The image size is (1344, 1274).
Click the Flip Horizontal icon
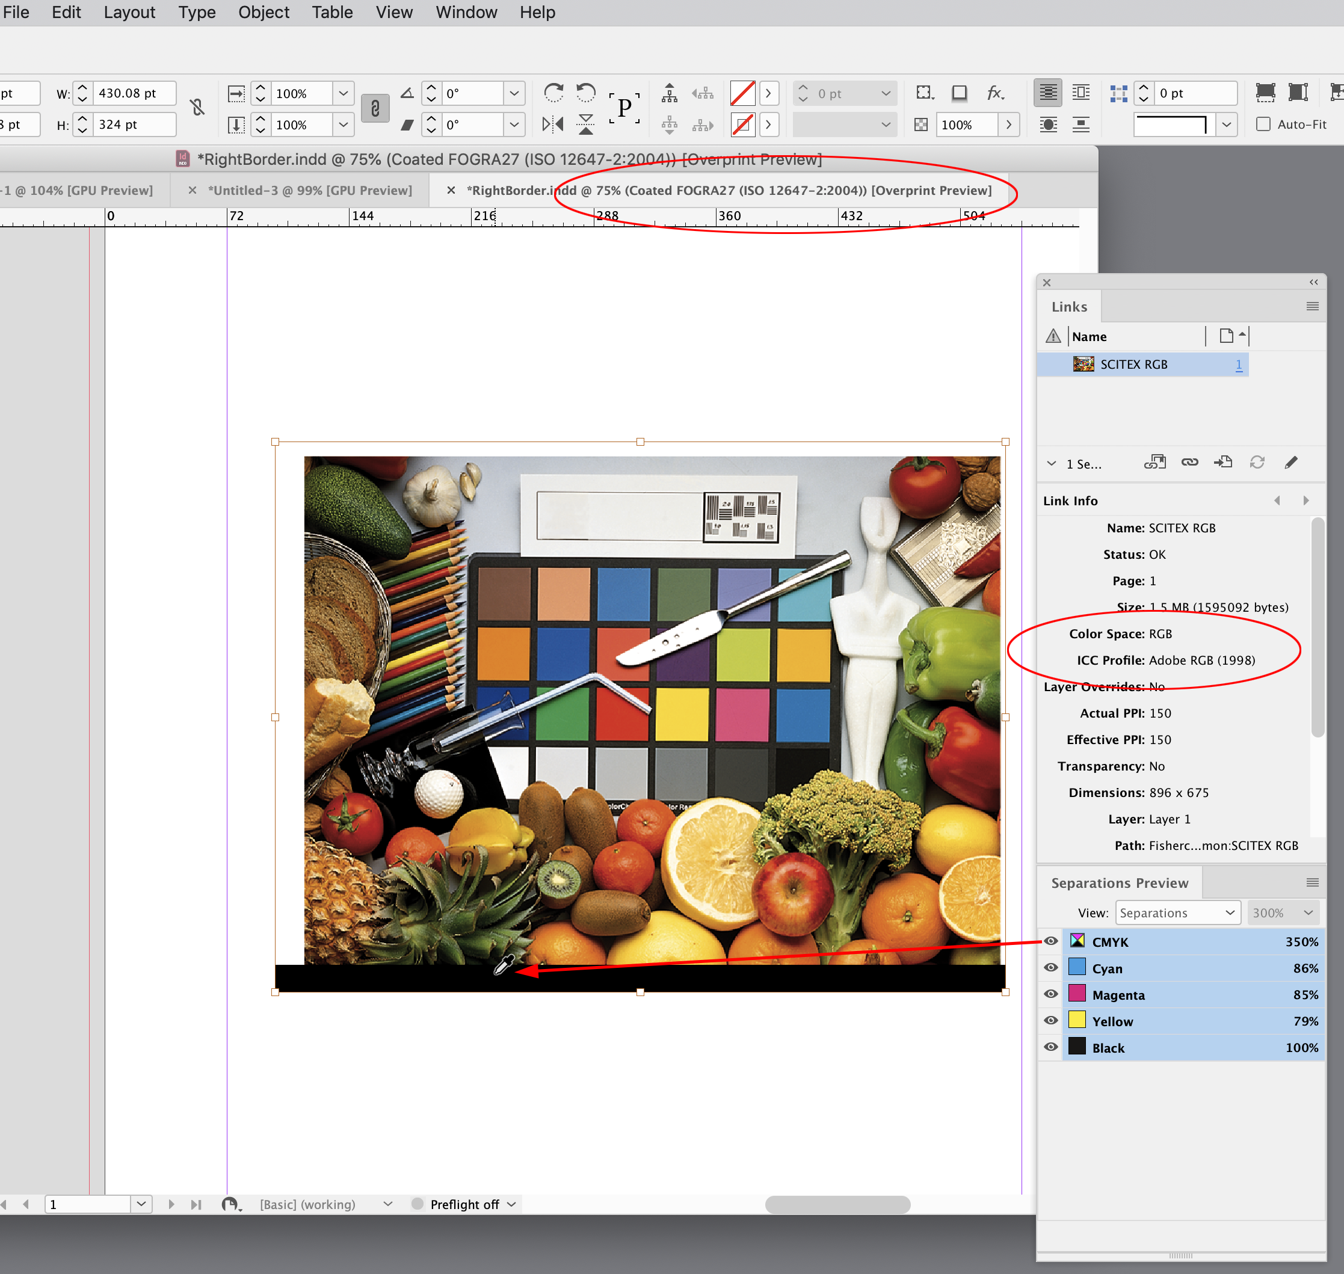pos(553,125)
